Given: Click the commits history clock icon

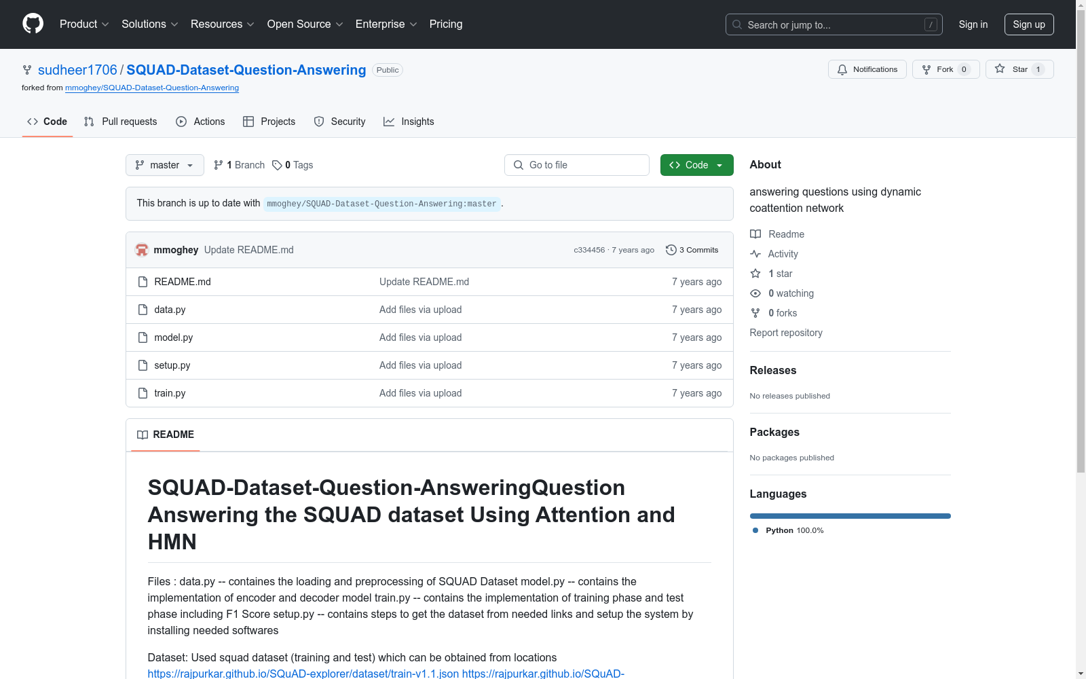Looking at the screenshot, I should coord(671,250).
